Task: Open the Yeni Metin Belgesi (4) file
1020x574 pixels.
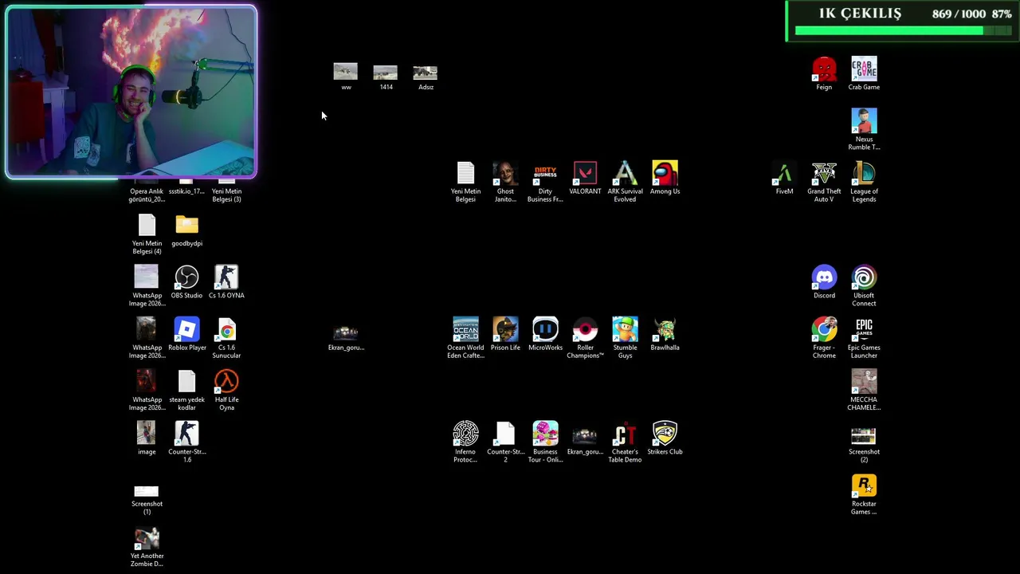Action: pyautogui.click(x=147, y=226)
